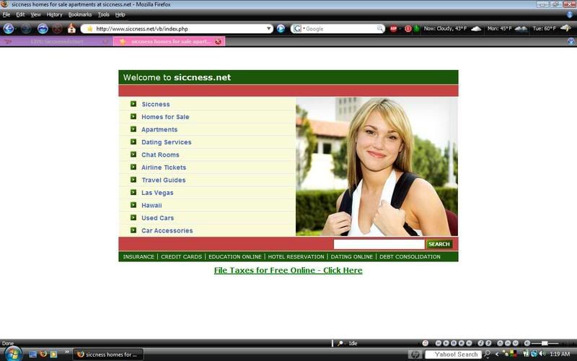Screen dimensions: 577x361
Task: Click the Back navigation arrow button
Action: coord(9,29)
